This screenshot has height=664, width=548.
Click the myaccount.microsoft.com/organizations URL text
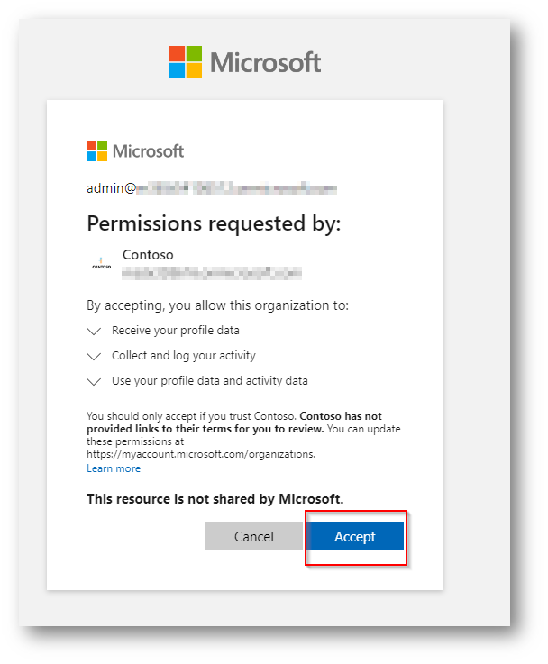[200, 454]
